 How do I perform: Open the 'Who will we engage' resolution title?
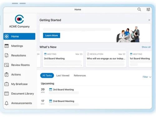[x=106, y=59]
